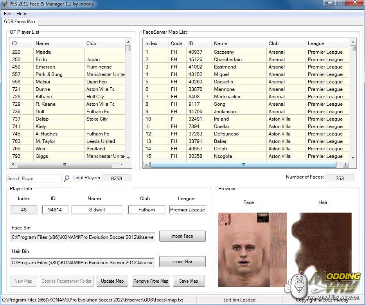365x305 pixels.
Task: Click the Face preview thumbnail
Action: tap(252, 249)
